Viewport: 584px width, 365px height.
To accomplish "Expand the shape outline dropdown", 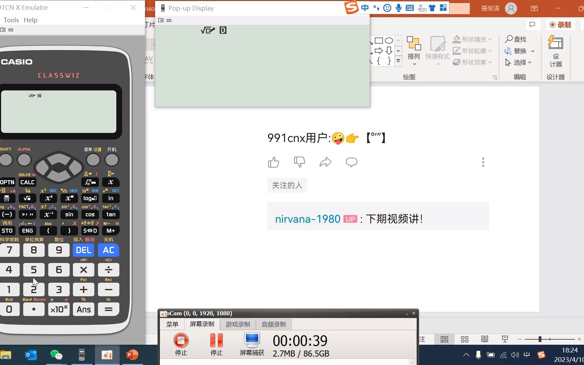I will point(490,51).
